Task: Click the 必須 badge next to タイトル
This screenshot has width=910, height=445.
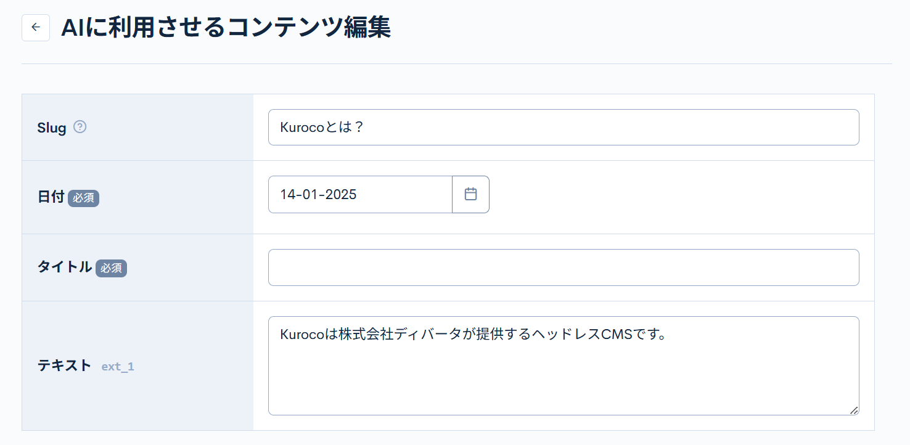Action: coord(111,268)
